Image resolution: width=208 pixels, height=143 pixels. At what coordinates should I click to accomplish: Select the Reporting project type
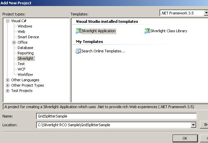click(26, 53)
